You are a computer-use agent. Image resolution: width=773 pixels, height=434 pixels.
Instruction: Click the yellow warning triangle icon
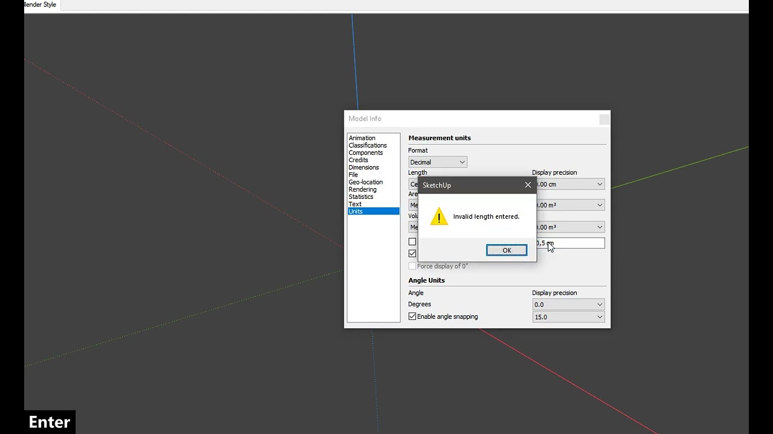tap(439, 216)
